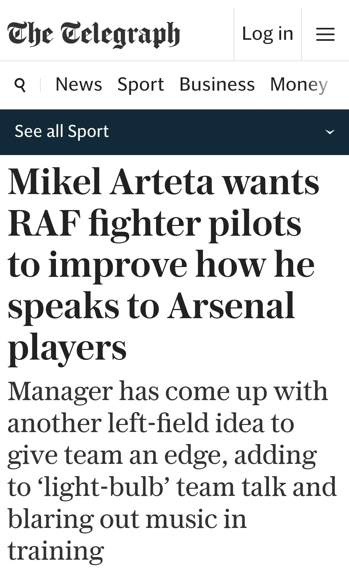The height and width of the screenshot is (570, 349).
Task: Open the hamburger menu
Action: [325, 34]
